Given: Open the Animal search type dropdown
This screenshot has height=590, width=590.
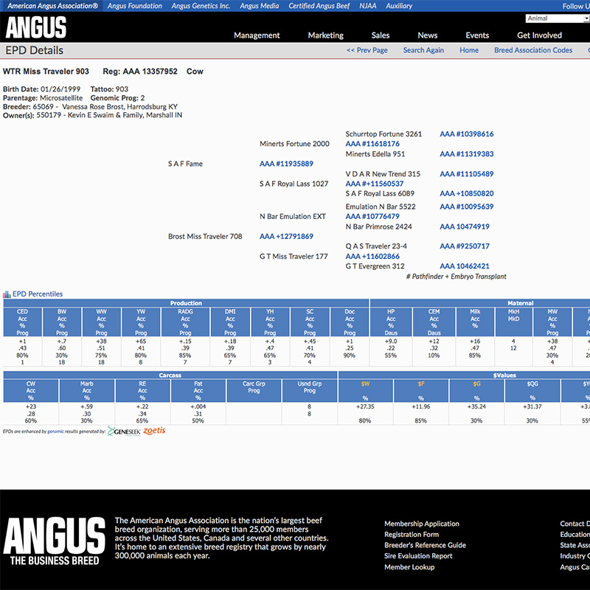Looking at the screenshot, I should click(557, 18).
